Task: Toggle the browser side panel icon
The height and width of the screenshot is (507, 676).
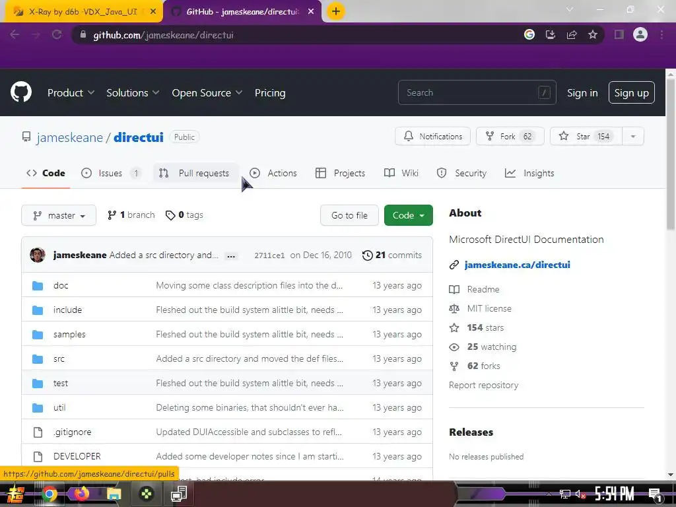Action: 619,34
